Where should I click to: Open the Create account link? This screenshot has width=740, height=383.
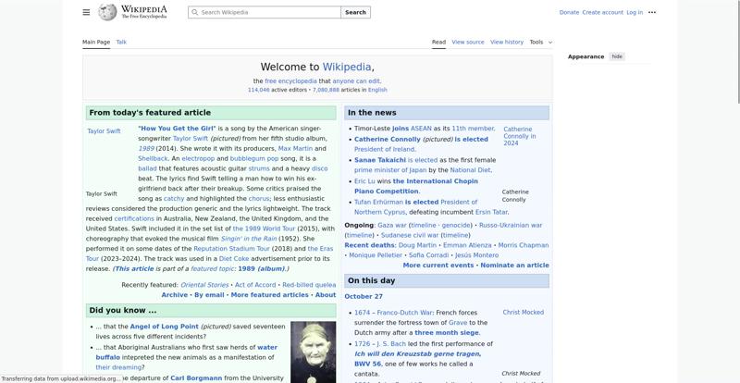pos(602,12)
